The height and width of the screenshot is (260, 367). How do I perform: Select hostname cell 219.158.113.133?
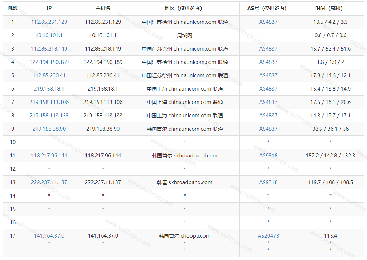(103, 115)
